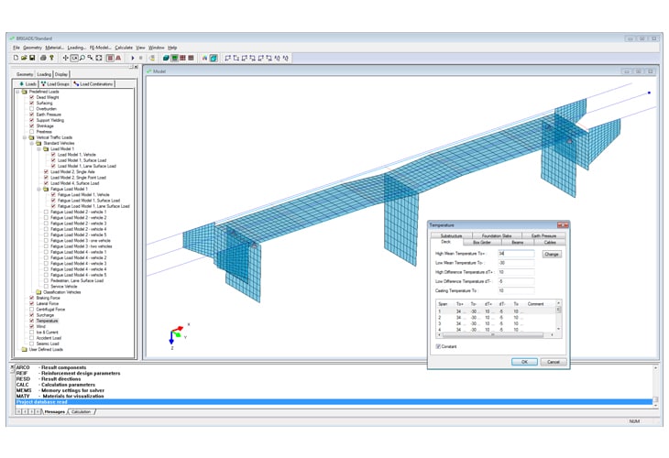The image size is (669, 458).
Task: Click the span table down scroll arrow
Action: tap(558, 329)
